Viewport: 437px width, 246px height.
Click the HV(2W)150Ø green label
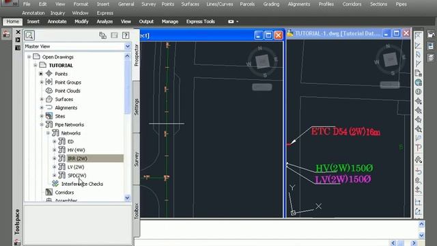click(344, 168)
